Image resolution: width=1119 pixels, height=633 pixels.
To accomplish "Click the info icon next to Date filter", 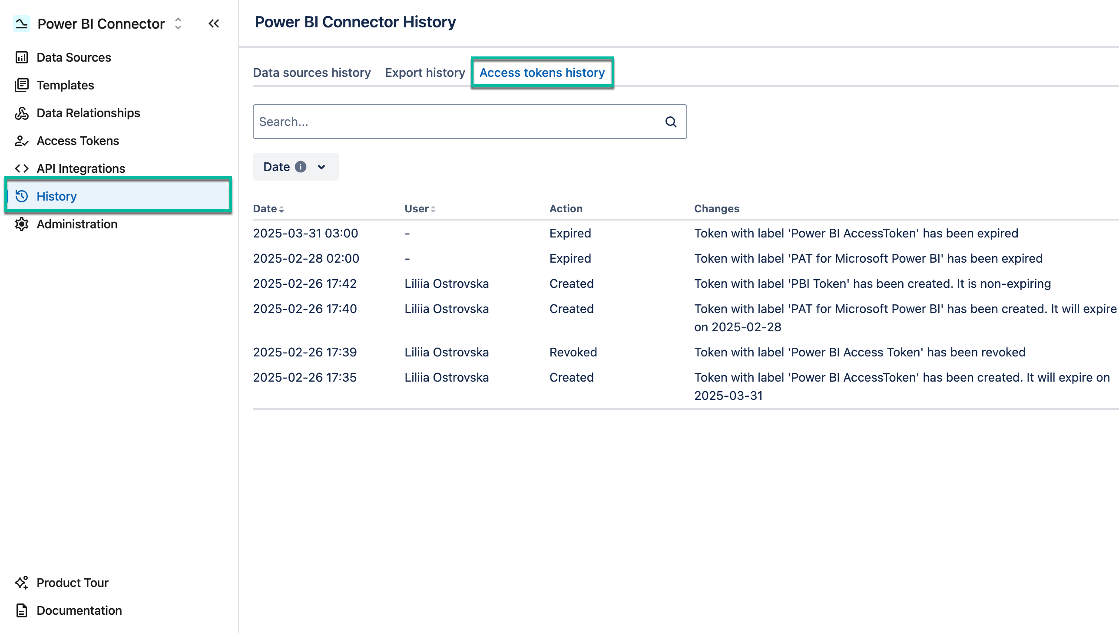I will 302,167.
